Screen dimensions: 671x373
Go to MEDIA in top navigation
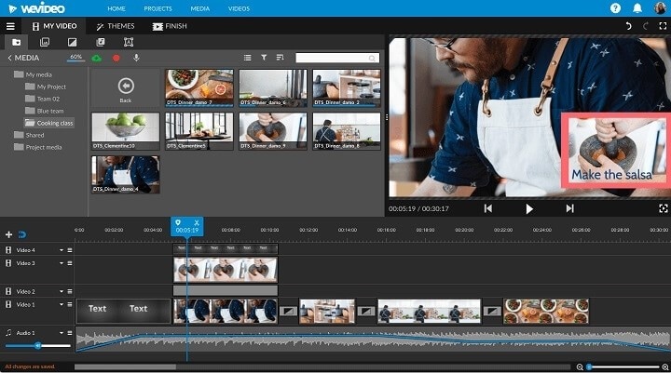199,8
